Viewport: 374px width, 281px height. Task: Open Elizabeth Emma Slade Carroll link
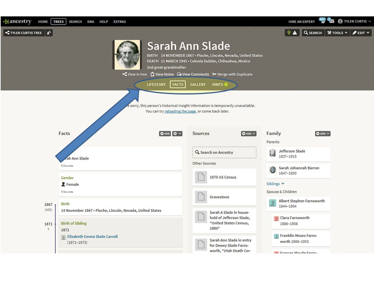click(92, 237)
